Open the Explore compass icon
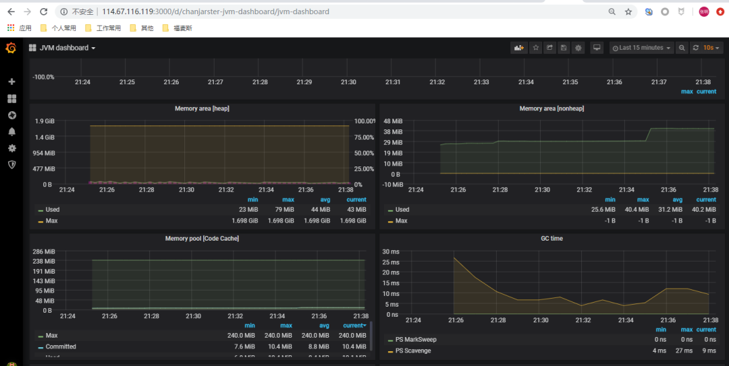Screen dimensions: 729x366 click(x=11, y=115)
